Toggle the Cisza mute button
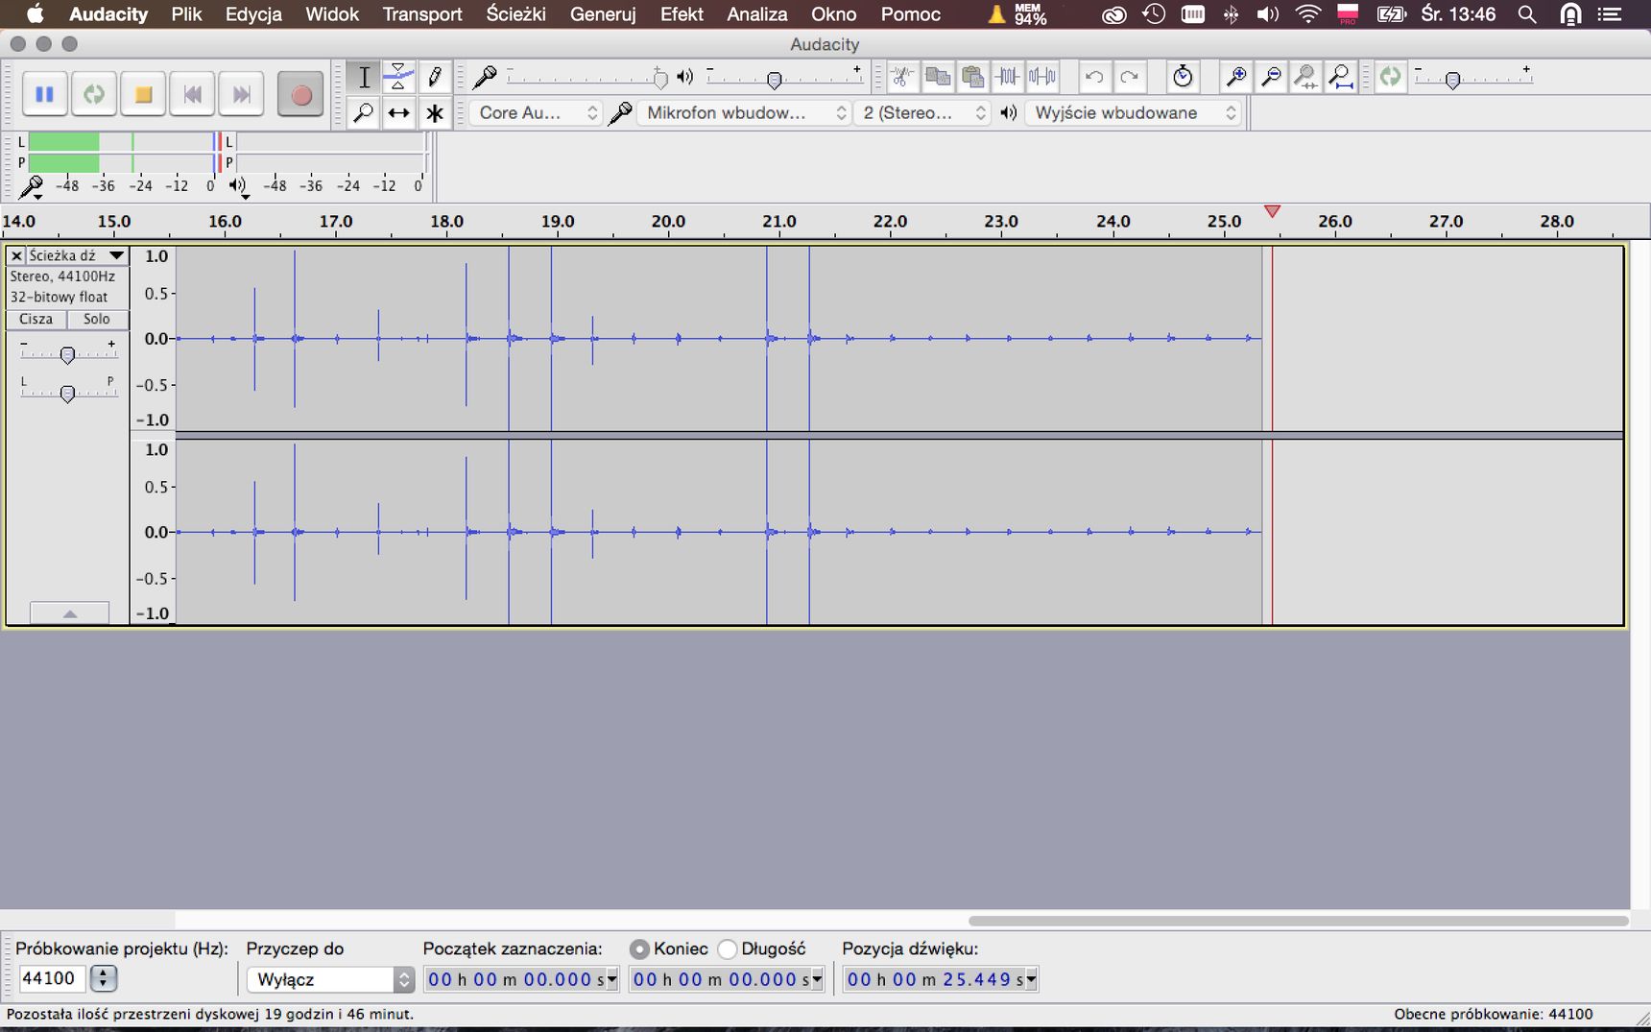Image resolution: width=1651 pixels, height=1032 pixels. [x=36, y=319]
